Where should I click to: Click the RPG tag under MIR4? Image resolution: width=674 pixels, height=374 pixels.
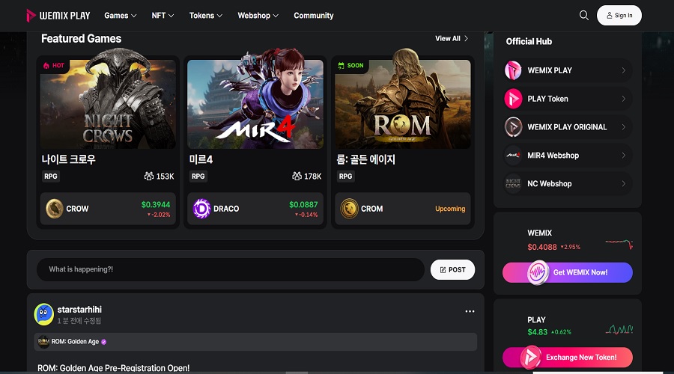point(198,176)
